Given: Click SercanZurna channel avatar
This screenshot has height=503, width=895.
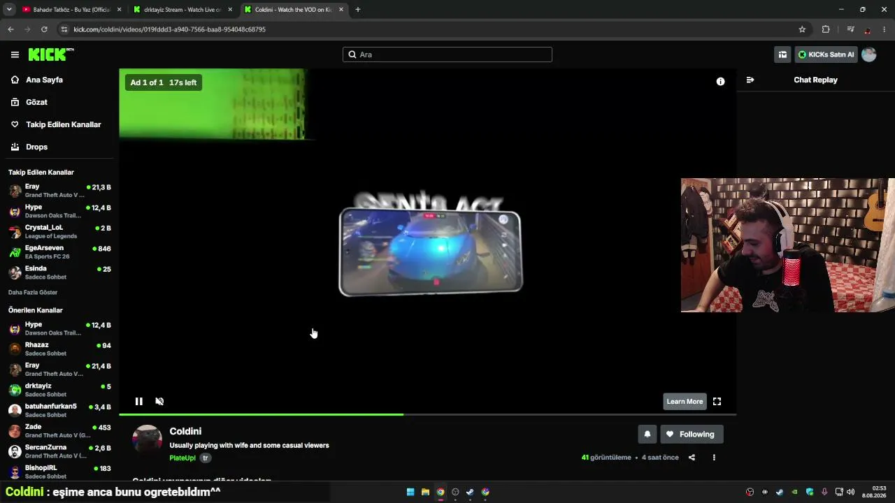Looking at the screenshot, I should pyautogui.click(x=15, y=451).
